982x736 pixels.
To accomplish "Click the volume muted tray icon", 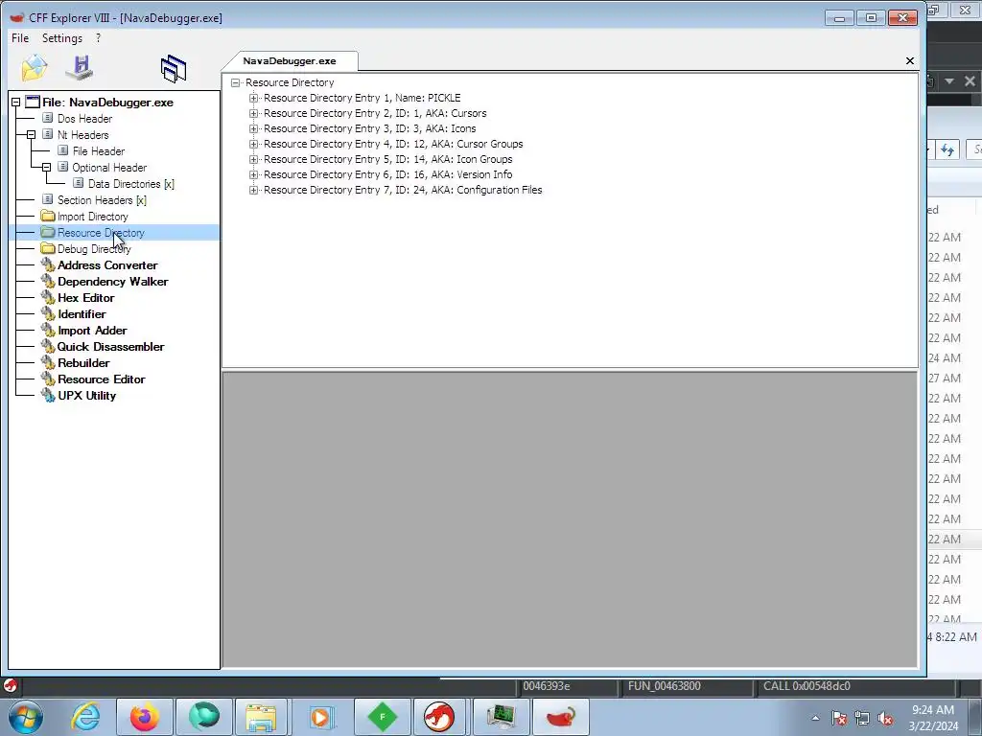I will coord(885,718).
